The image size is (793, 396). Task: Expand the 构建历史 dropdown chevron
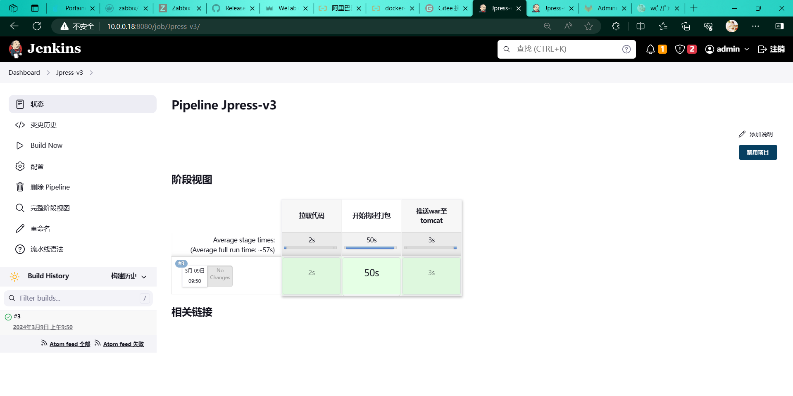pyautogui.click(x=144, y=277)
